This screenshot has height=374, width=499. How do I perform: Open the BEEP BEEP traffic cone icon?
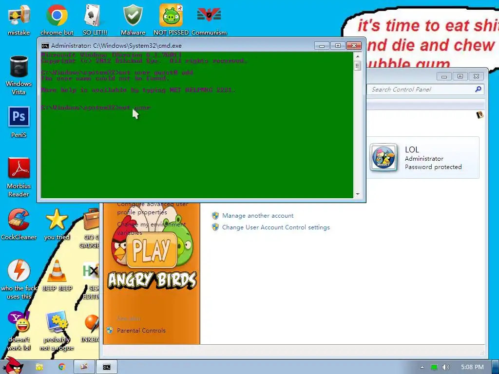click(x=57, y=275)
